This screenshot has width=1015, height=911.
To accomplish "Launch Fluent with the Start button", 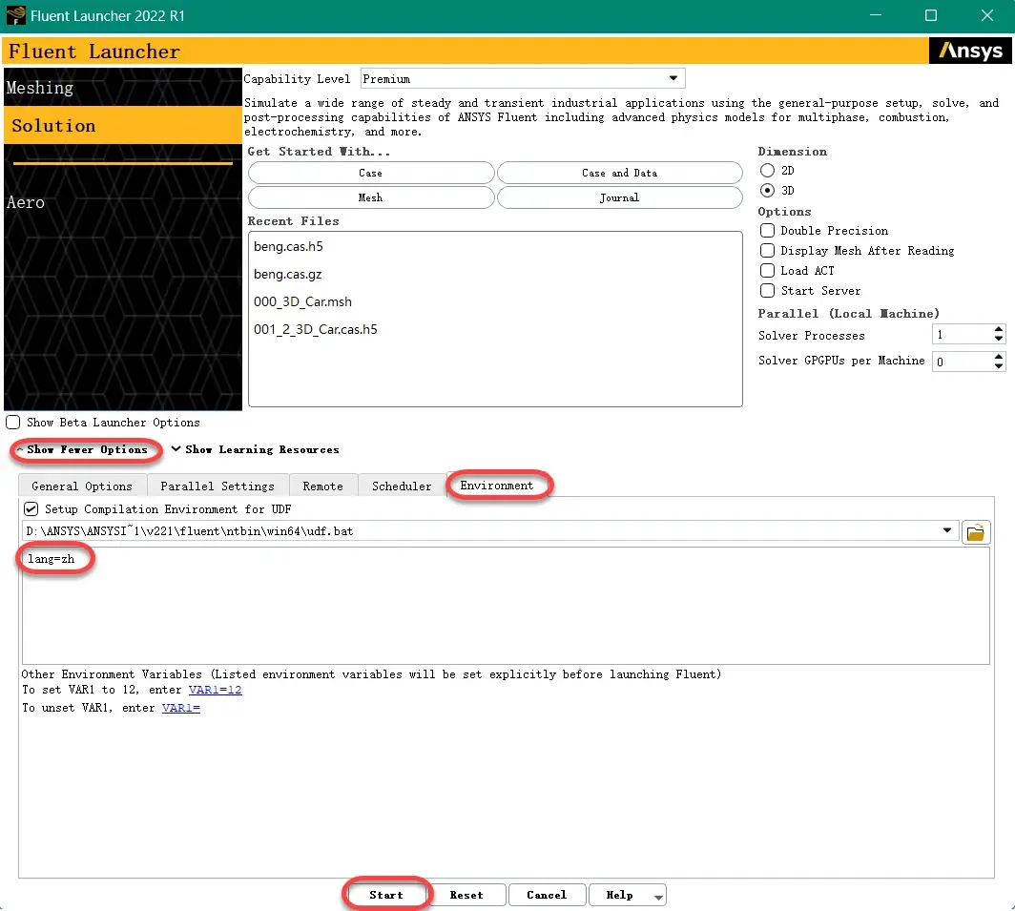I will 386,895.
